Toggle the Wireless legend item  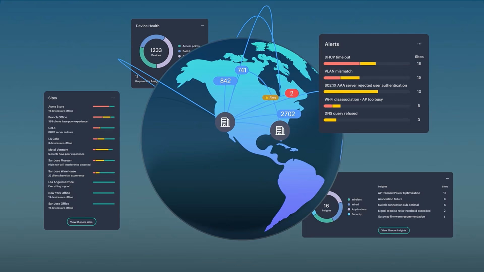[x=355, y=199]
